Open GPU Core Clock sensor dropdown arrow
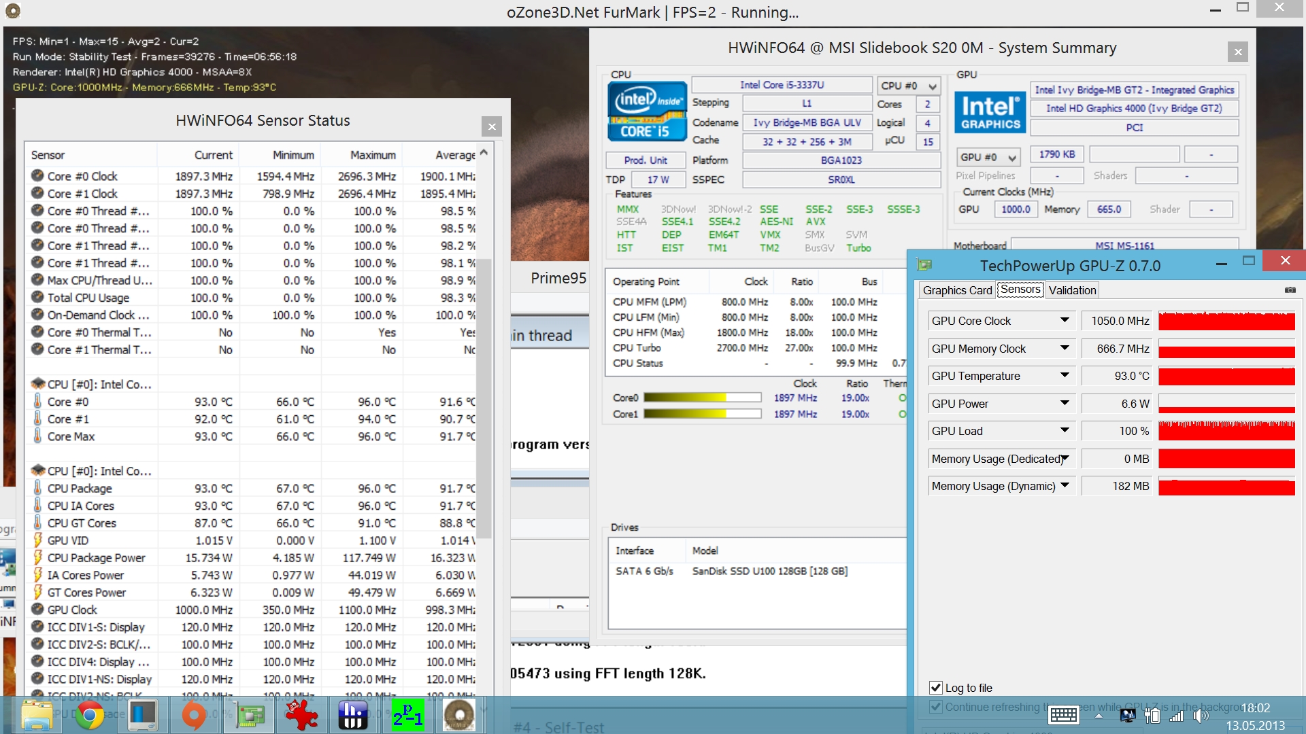Image resolution: width=1306 pixels, height=734 pixels. [1065, 320]
